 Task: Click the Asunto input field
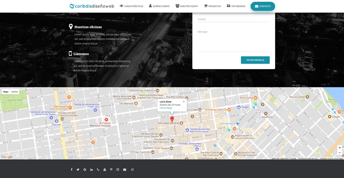(x=234, y=19)
